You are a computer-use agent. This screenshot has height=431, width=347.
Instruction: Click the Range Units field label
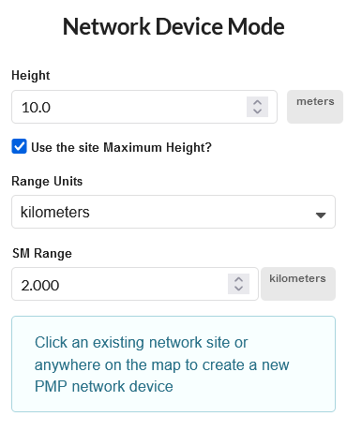click(x=47, y=181)
